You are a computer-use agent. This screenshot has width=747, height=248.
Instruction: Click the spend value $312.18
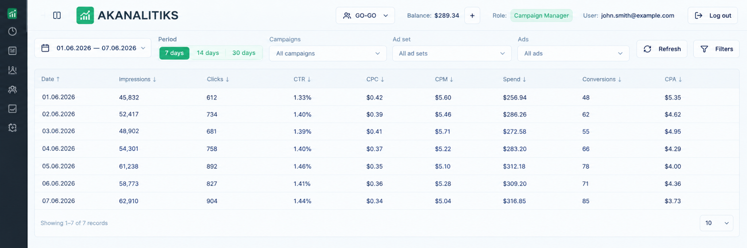point(514,167)
